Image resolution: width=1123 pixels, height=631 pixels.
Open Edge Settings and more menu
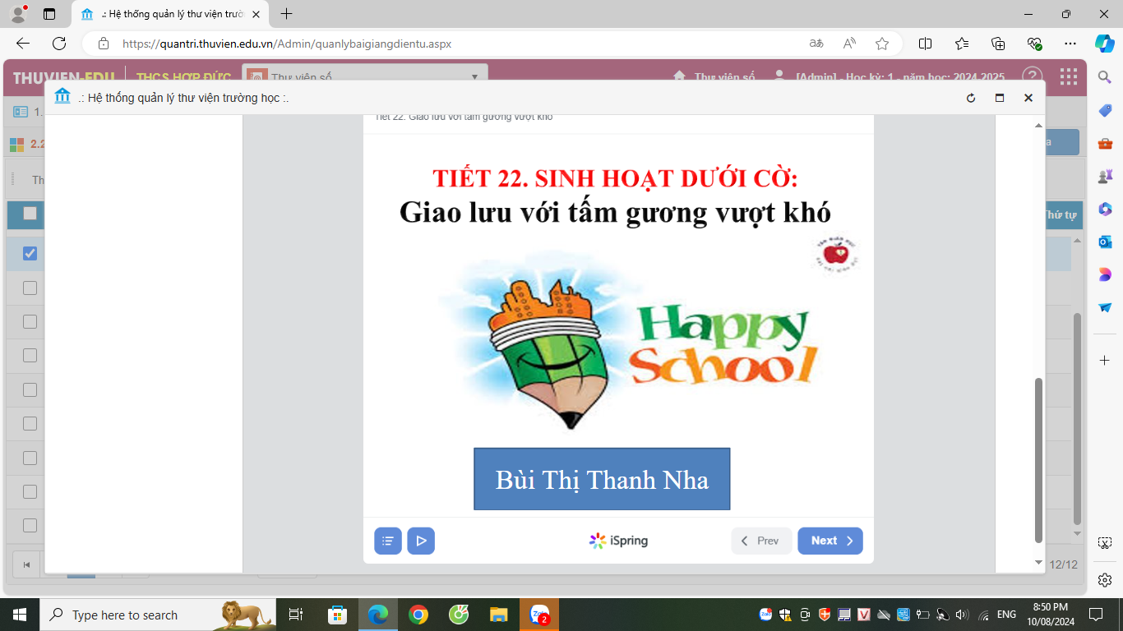1070,44
